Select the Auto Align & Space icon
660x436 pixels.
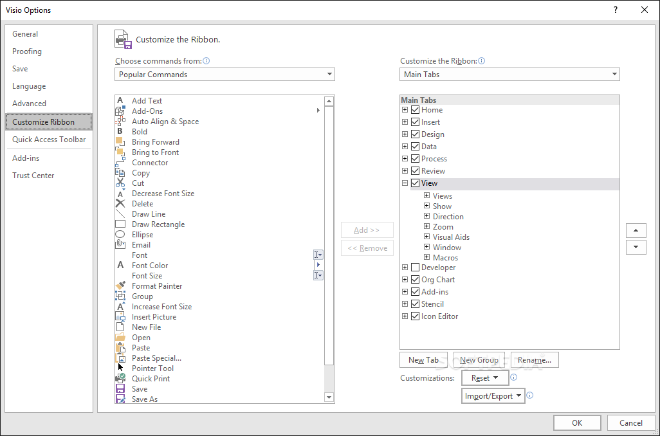tap(120, 121)
